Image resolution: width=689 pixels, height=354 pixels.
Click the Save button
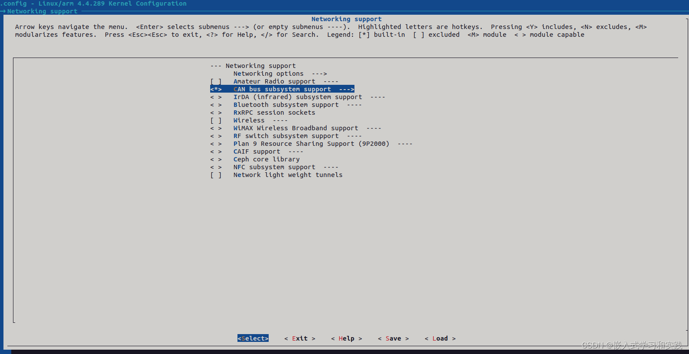[393, 338]
